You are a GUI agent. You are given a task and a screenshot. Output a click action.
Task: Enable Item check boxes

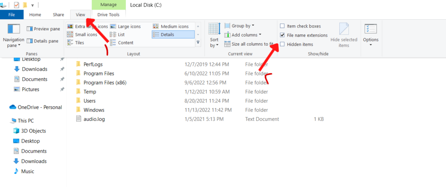pyautogui.click(x=283, y=26)
